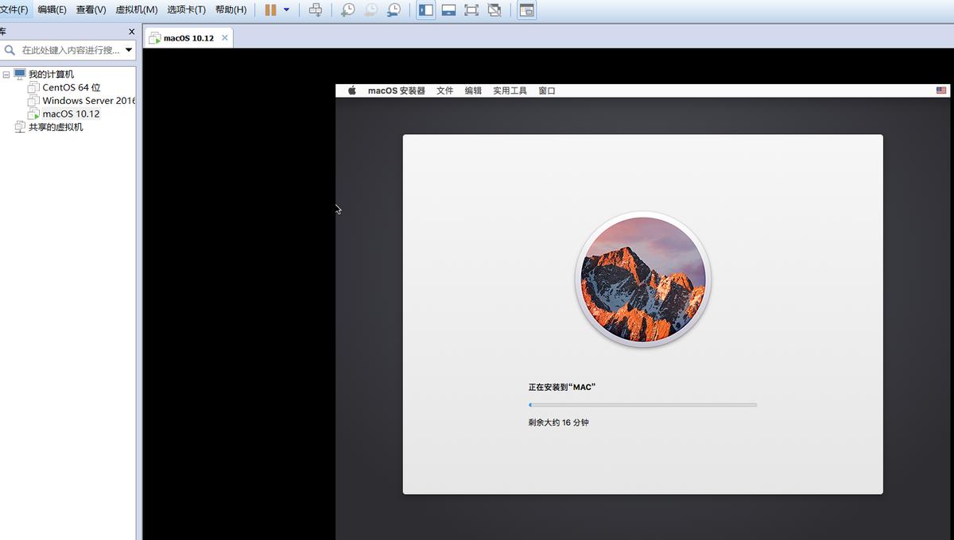Enter full screen mode
The image size is (954, 540).
point(470,9)
